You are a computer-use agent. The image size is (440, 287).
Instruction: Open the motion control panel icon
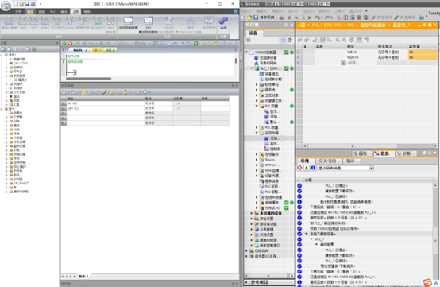click(x=128, y=22)
